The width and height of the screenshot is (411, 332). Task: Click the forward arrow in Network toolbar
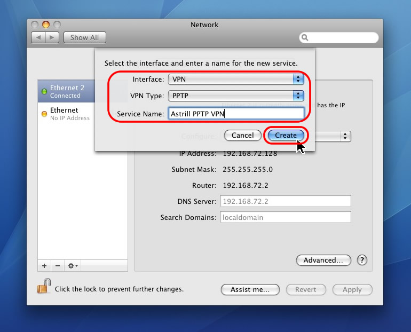(x=52, y=37)
